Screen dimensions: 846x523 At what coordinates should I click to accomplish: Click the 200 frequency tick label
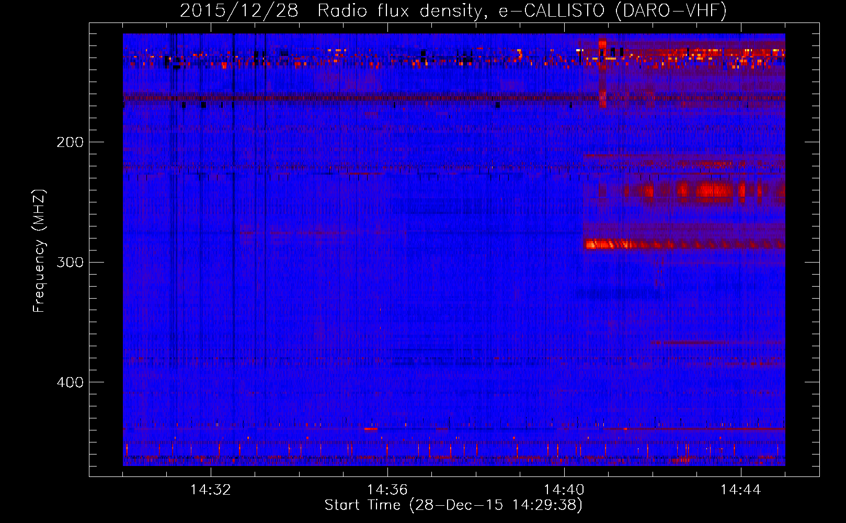tap(70, 142)
